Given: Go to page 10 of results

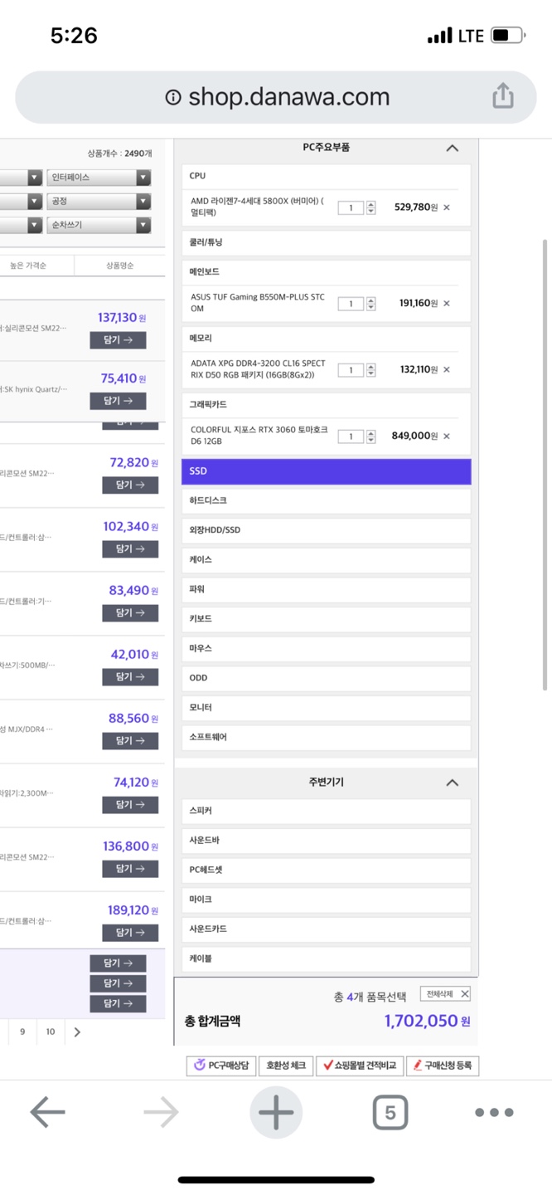Looking at the screenshot, I should 51,1032.
